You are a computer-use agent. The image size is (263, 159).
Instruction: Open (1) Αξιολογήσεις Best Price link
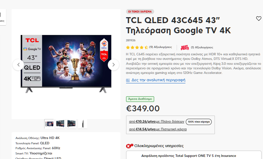[x=202, y=48]
